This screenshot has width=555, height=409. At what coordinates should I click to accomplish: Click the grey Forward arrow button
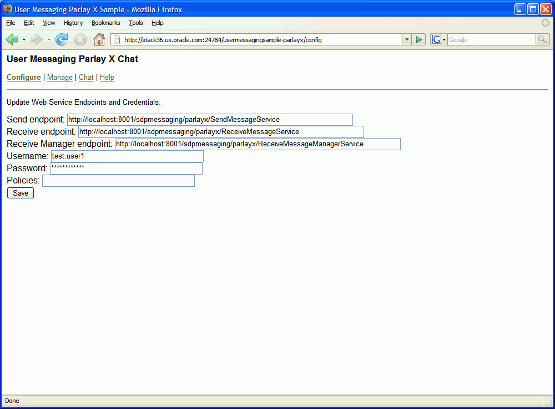[x=37, y=39]
